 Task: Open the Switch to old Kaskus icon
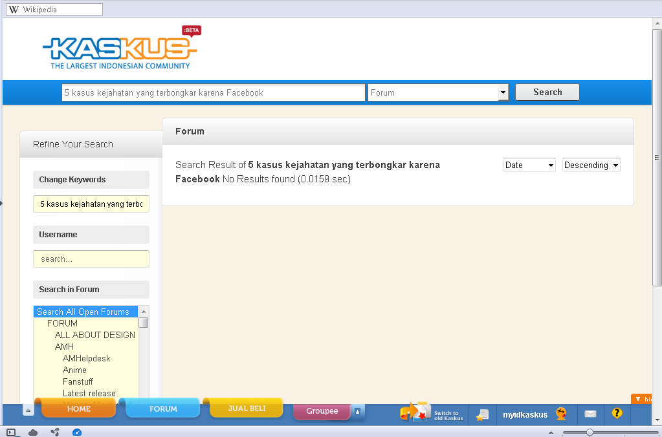[x=415, y=412]
